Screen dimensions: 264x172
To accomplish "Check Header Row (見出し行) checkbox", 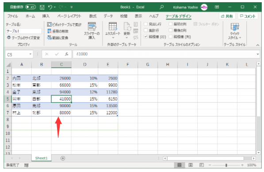I will (146, 24).
